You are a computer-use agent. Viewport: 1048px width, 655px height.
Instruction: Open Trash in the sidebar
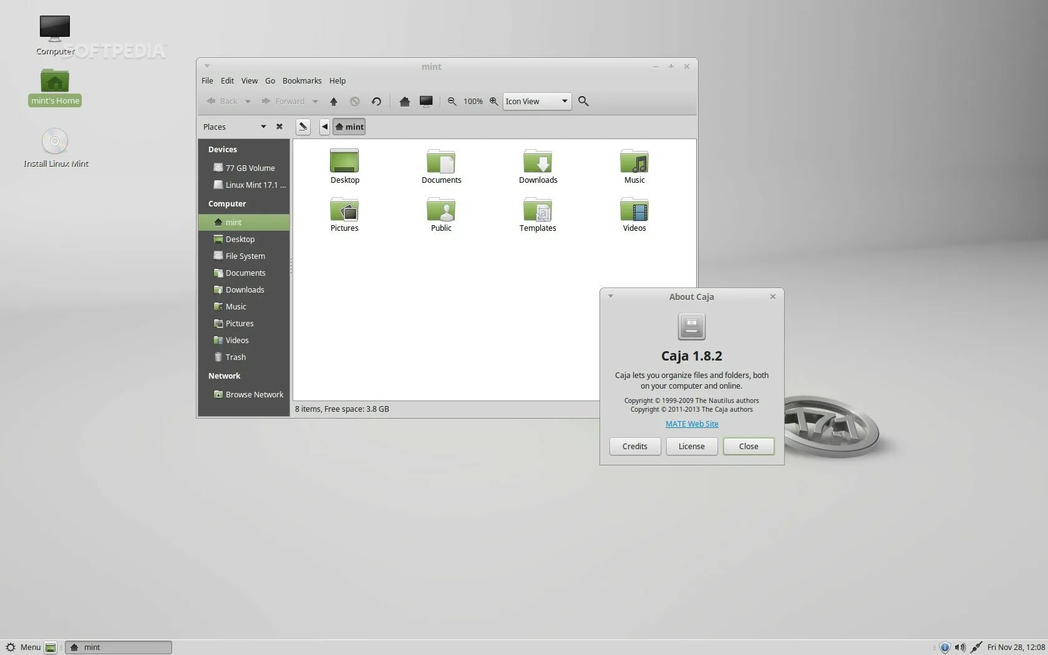point(244,357)
